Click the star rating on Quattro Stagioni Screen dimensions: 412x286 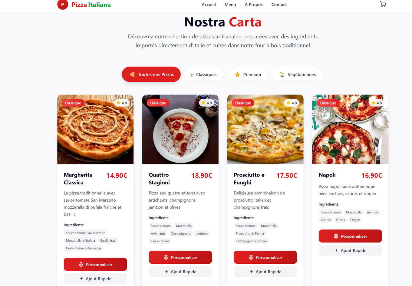[206, 103]
